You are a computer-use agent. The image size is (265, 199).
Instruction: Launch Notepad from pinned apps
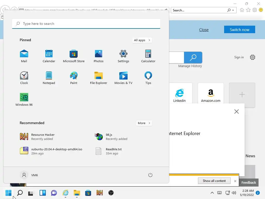coord(49,78)
